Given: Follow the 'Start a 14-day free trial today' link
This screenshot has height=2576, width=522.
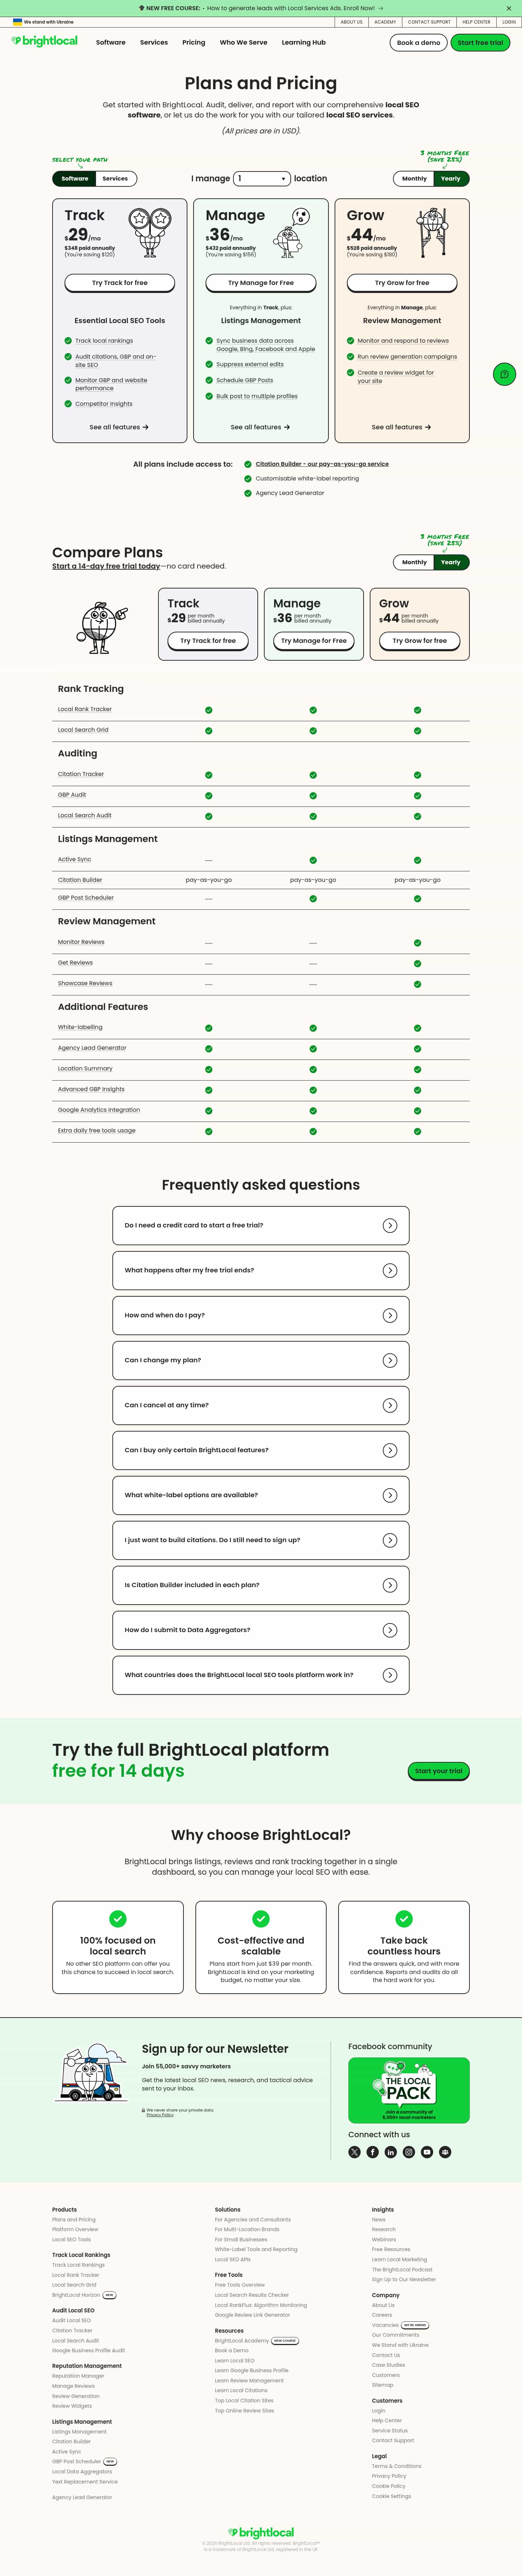Looking at the screenshot, I should 106,566.
